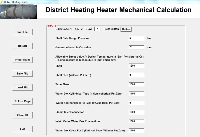The height and width of the screenshot is (137, 200).
Task: Click the Exit button
Action: pos(22,129)
